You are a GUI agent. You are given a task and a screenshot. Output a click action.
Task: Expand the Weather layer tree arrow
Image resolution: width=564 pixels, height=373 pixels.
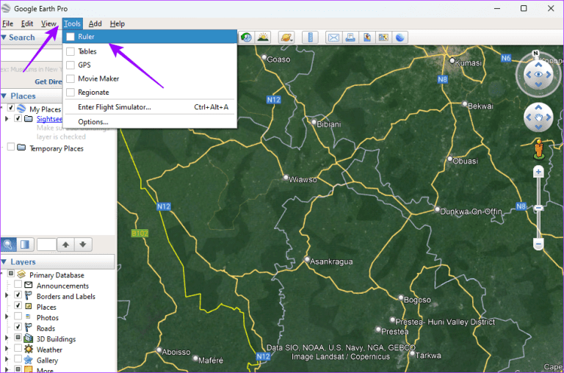7,349
